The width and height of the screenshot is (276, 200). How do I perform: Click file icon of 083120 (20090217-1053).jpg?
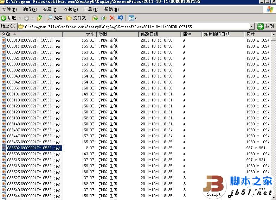4,106
